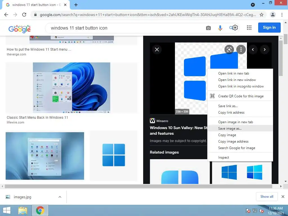
Task: Click the network tray icon
Action: pos(255,211)
